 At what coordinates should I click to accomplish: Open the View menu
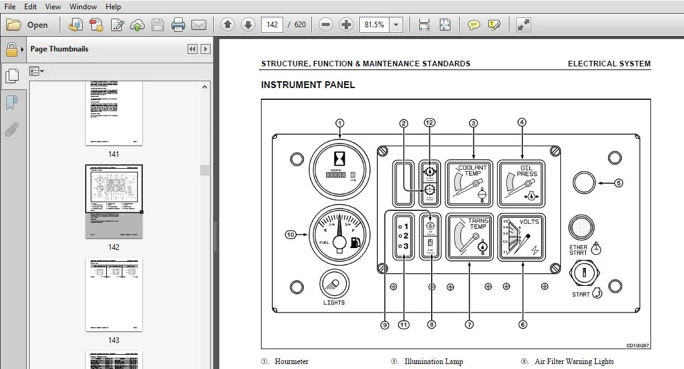point(53,7)
